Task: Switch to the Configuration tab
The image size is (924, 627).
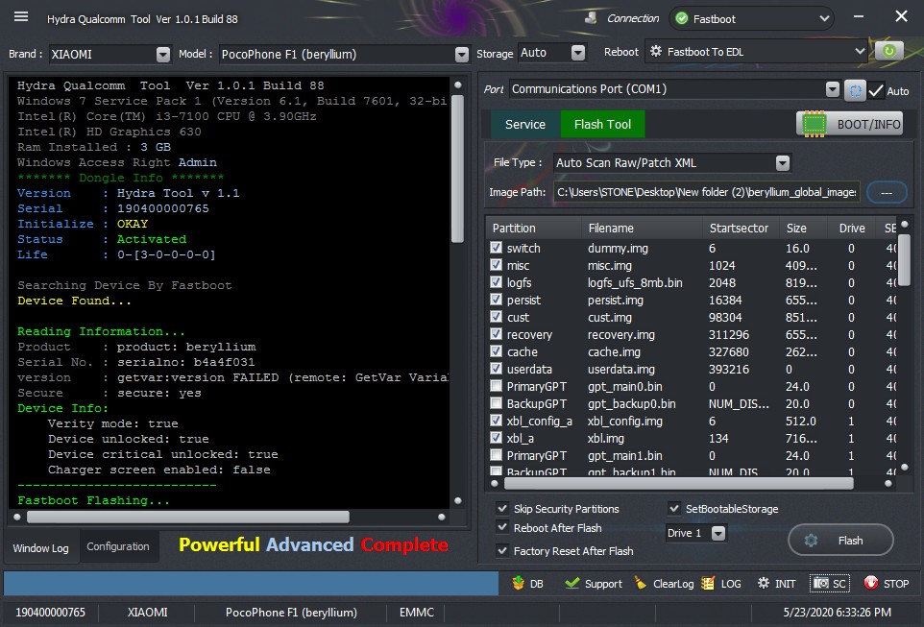Action: pos(118,546)
